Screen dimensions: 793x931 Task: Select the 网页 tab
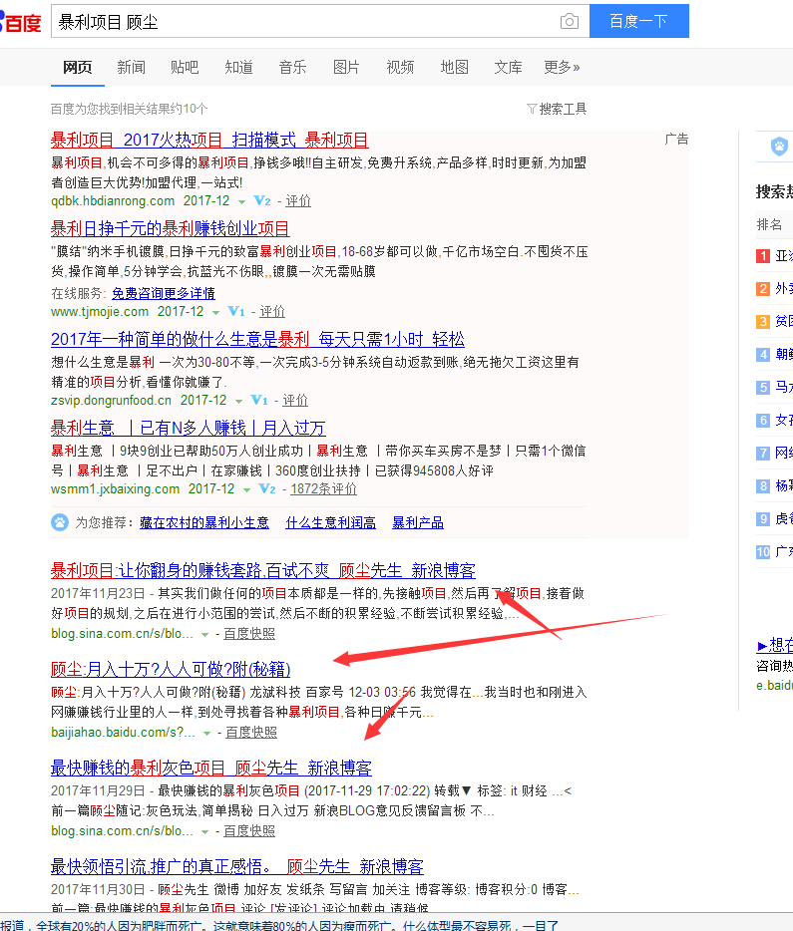[78, 67]
